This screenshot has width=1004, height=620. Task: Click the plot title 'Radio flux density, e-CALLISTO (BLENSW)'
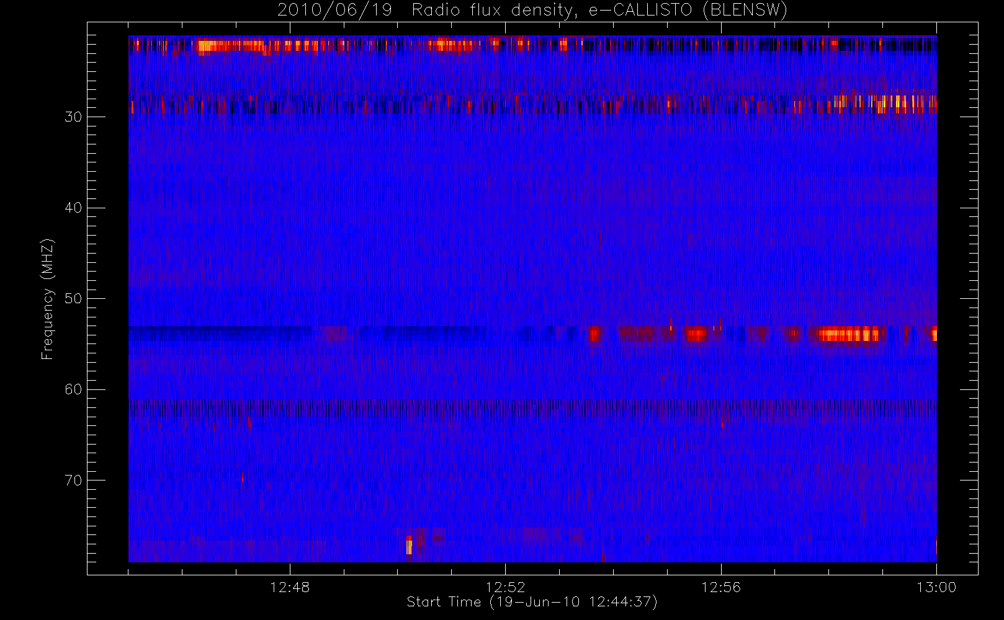click(599, 11)
